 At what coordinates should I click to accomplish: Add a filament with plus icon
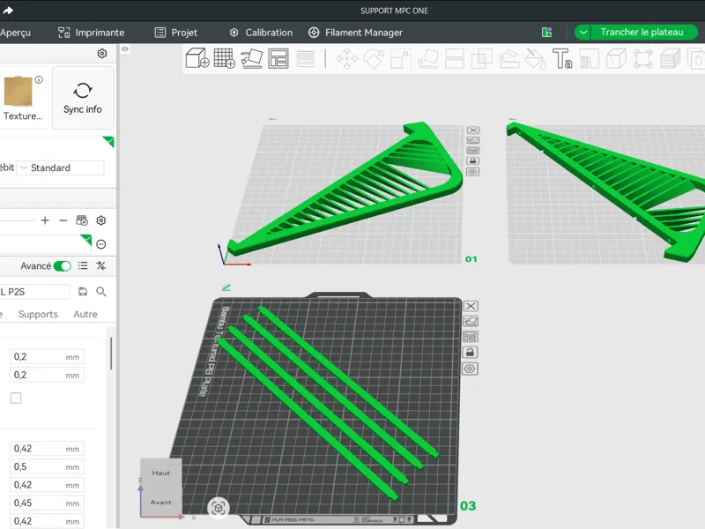click(x=45, y=220)
